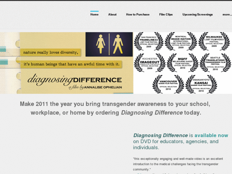Expand the more... navigation menu

(x=227, y=14)
